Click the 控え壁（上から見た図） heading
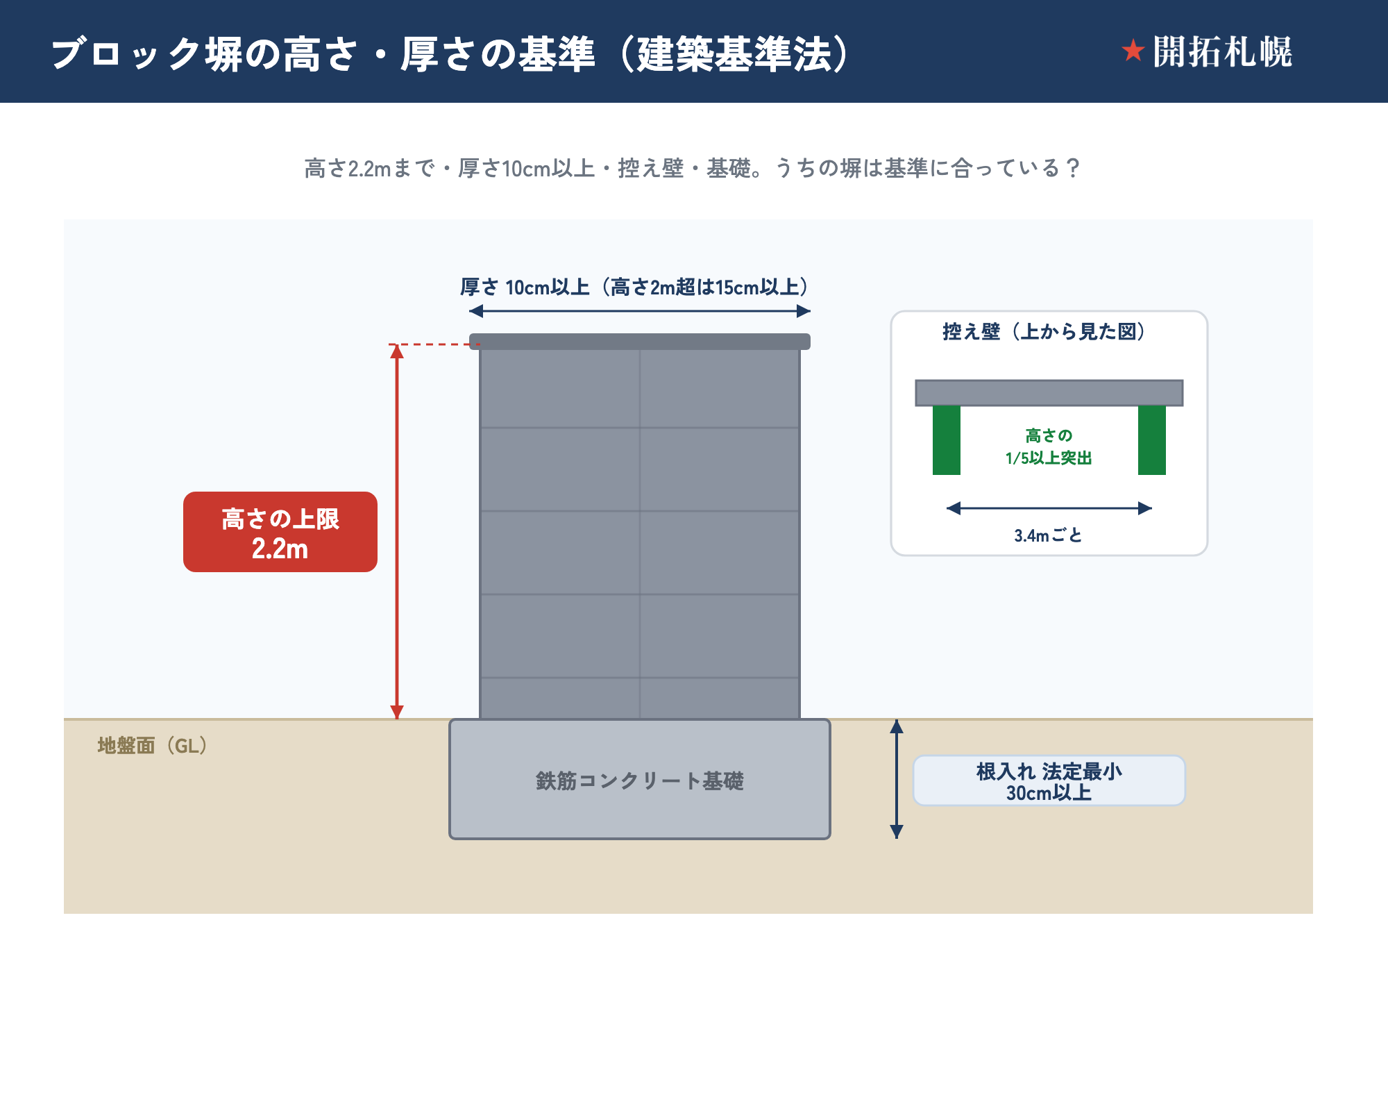Image resolution: width=1388 pixels, height=1111 pixels. coord(1044,331)
